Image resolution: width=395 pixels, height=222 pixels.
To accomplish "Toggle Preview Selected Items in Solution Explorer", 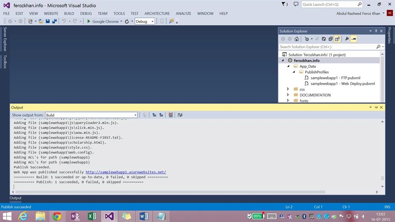I will click(354, 39).
